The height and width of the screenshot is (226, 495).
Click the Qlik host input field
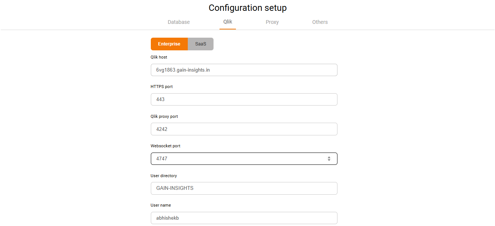244,70
